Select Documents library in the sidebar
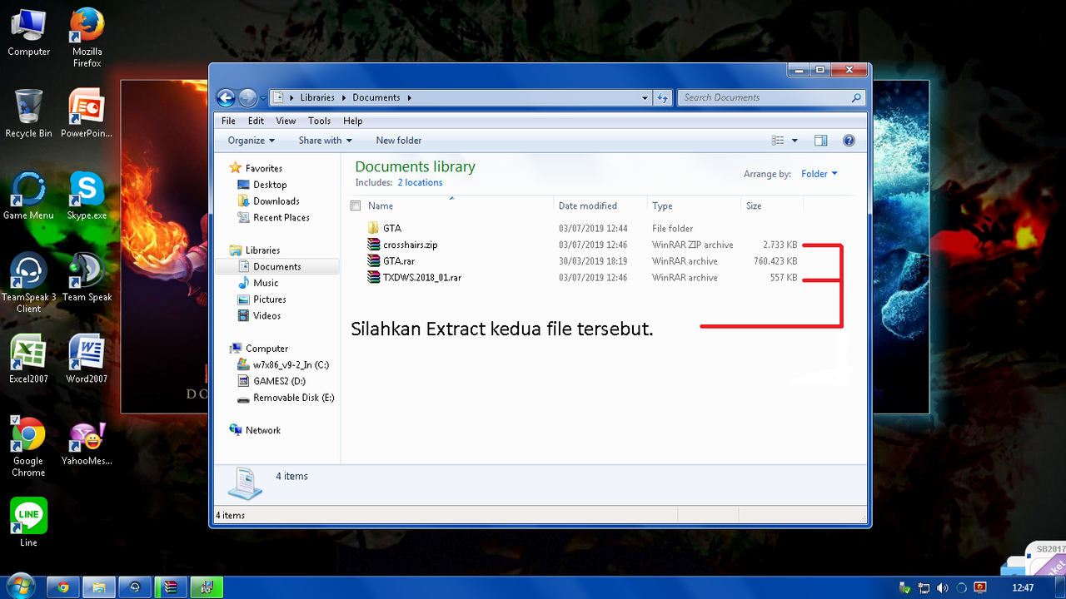1066x599 pixels. (277, 267)
